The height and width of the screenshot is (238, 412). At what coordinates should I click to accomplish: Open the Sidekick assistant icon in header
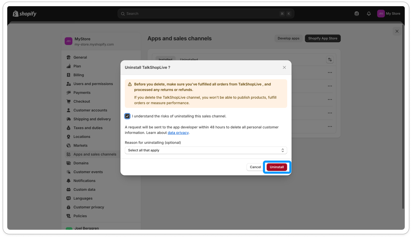click(357, 14)
